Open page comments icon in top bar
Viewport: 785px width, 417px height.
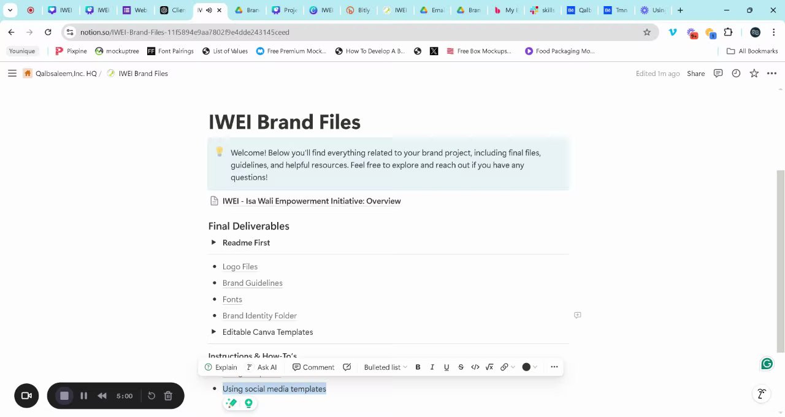pos(718,74)
